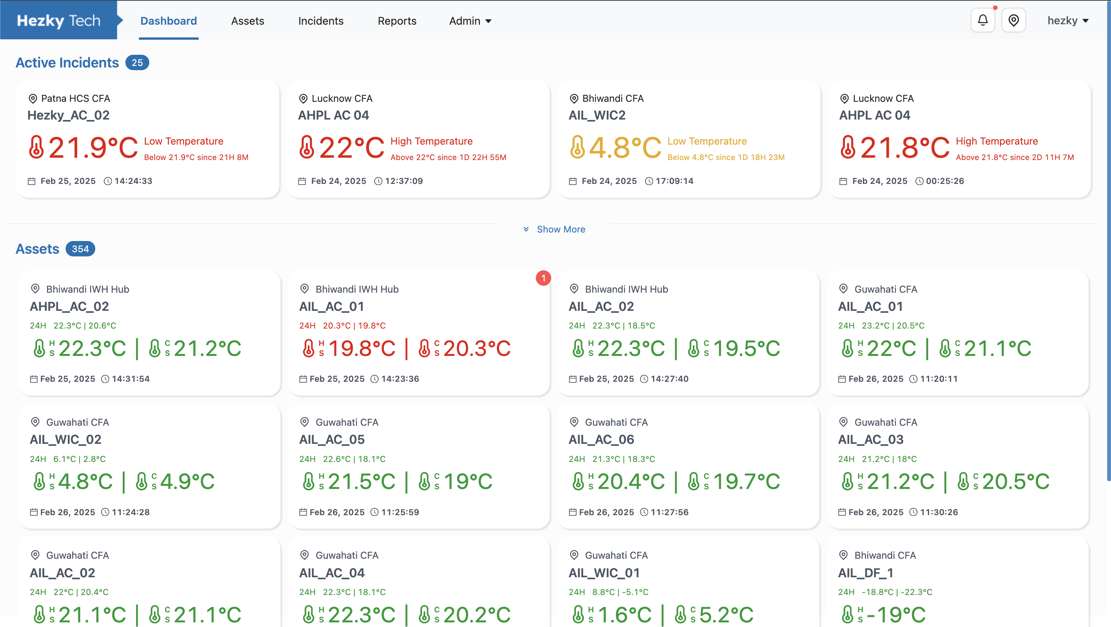Click thermometer icon on Hezky_AC_02 incident
The width and height of the screenshot is (1111, 627).
point(36,147)
